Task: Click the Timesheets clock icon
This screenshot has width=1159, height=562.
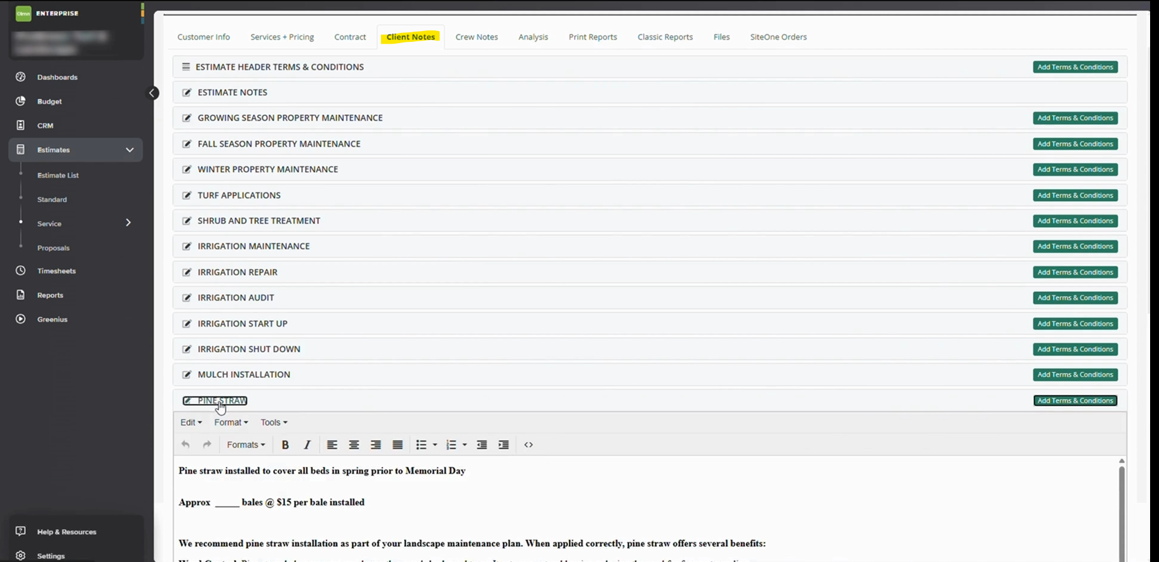Action: [20, 270]
